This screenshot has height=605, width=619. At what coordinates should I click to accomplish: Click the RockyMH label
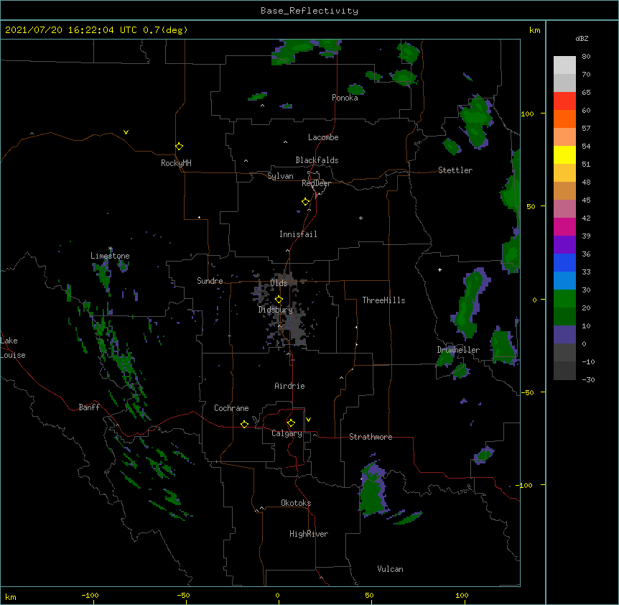[x=176, y=163]
